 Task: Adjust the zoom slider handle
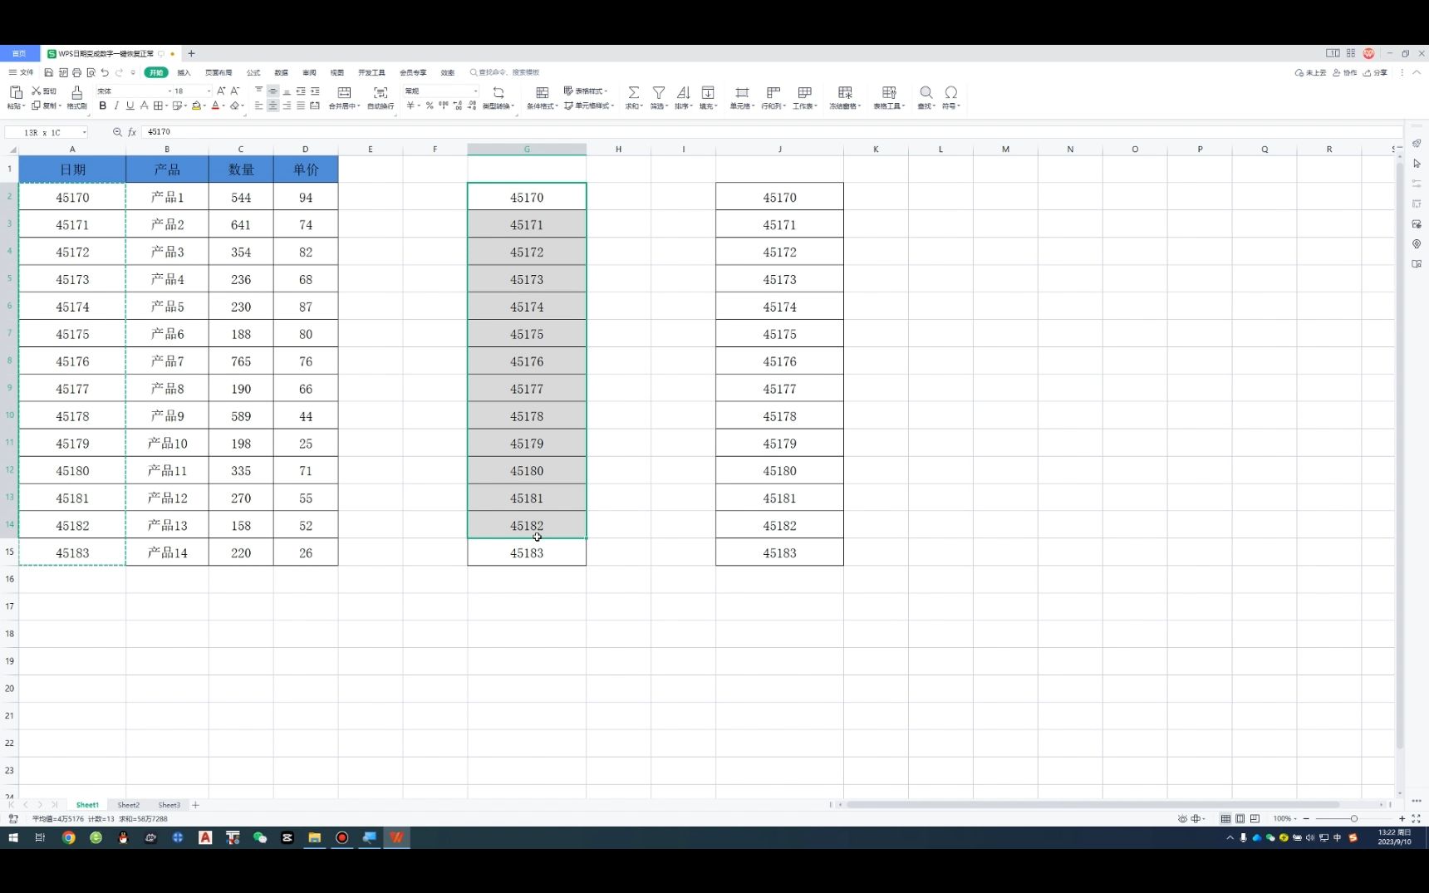[1353, 818]
